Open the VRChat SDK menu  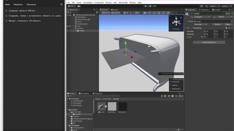tap(123, 3)
